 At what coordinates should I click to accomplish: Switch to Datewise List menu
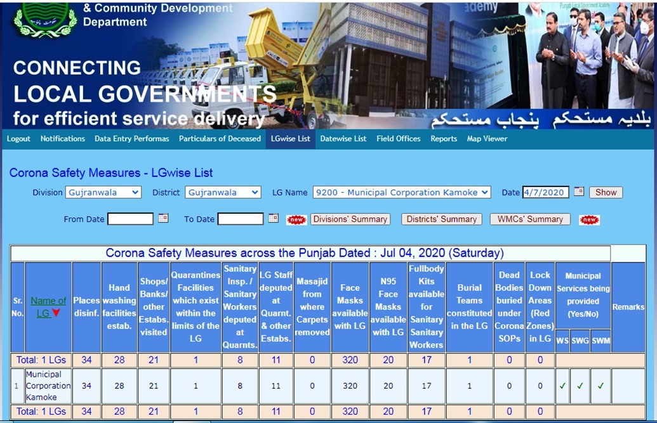coord(343,139)
